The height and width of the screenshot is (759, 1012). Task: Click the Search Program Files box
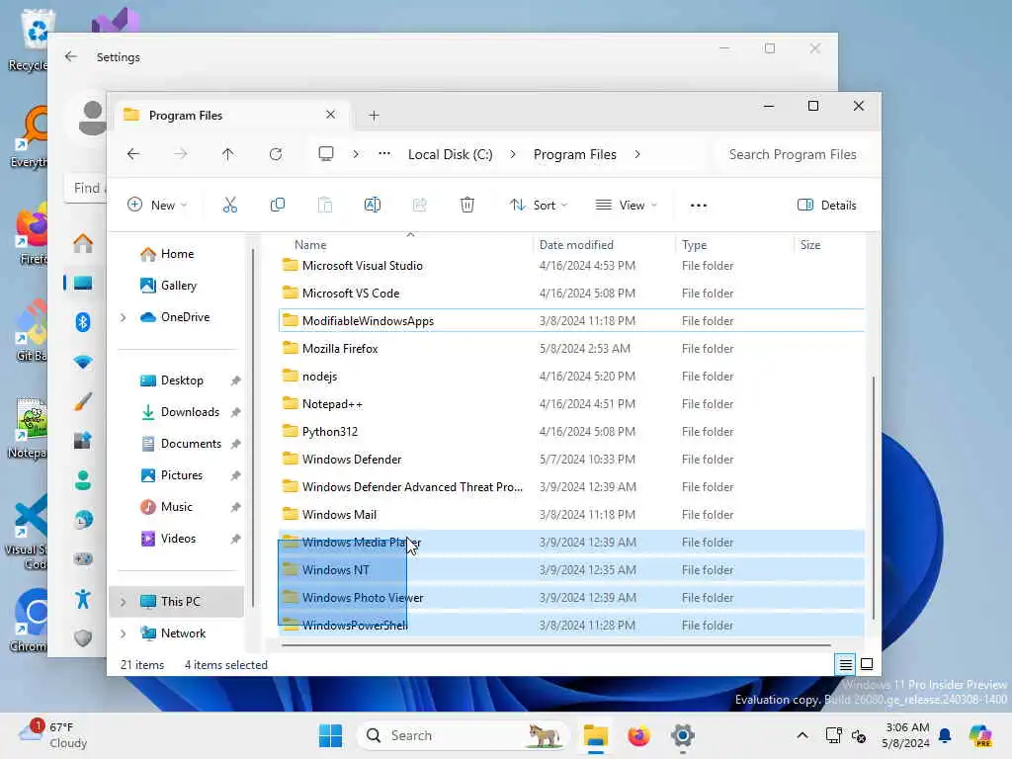(793, 154)
